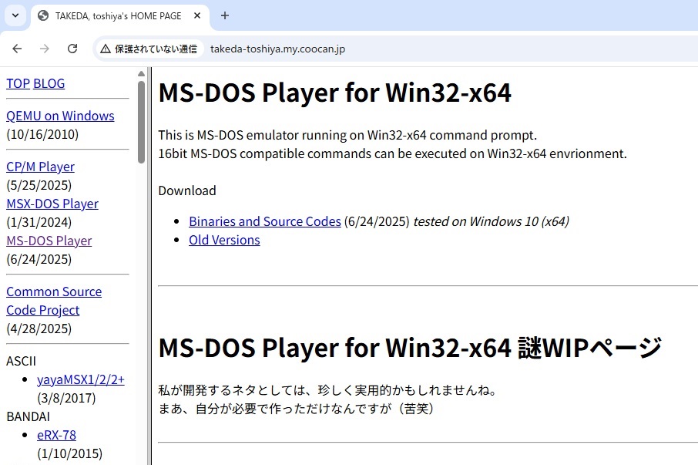
Task: Click the (1/31/2024) date text
Action: pos(39,222)
